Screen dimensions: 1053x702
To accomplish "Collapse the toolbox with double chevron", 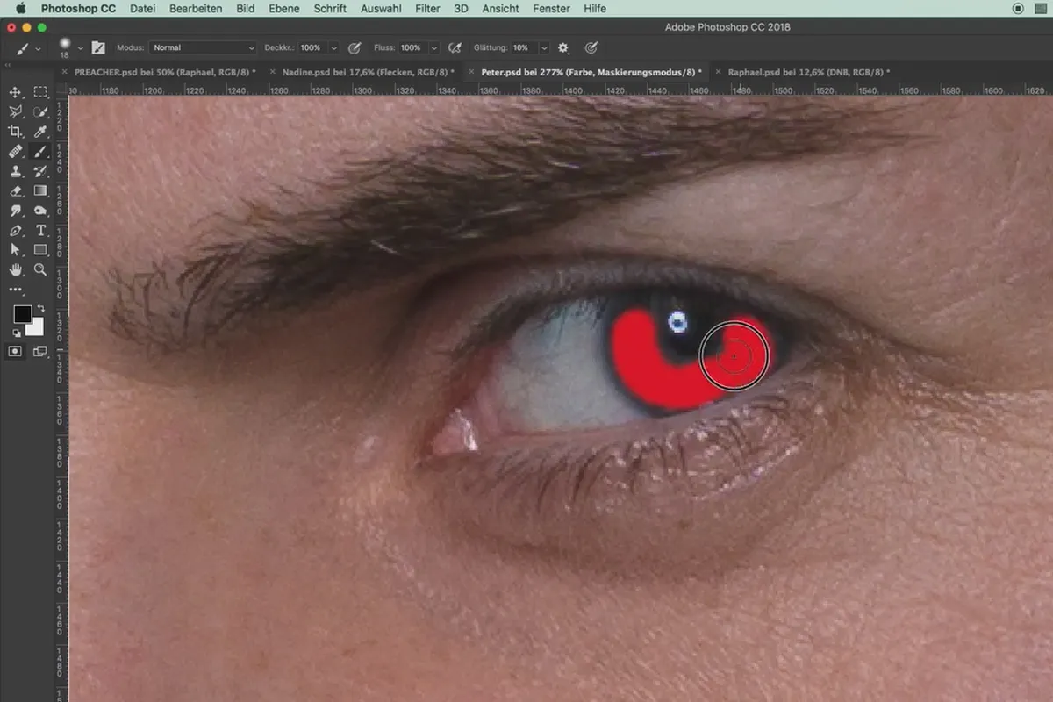I will [9, 66].
